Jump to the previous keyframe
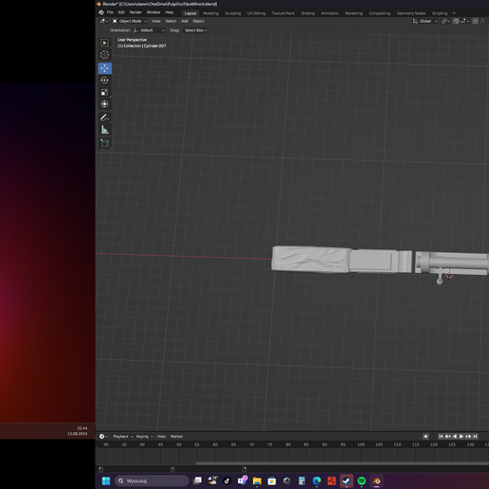This screenshot has height=489, width=489. 447,437
